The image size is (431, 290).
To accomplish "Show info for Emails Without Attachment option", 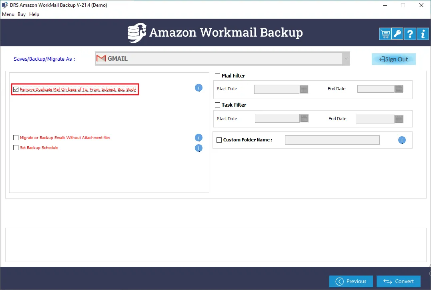I will [198, 138].
